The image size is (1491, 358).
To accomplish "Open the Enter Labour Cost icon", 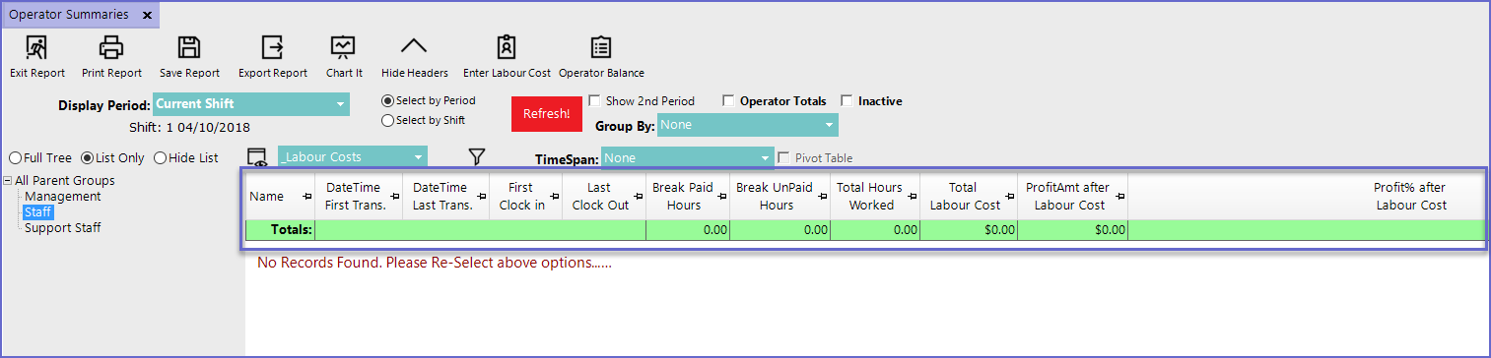I will pyautogui.click(x=507, y=47).
